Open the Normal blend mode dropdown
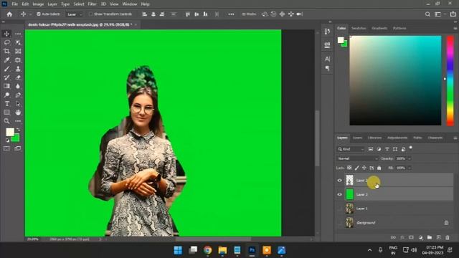The width and height of the screenshot is (459, 258). tap(357, 158)
